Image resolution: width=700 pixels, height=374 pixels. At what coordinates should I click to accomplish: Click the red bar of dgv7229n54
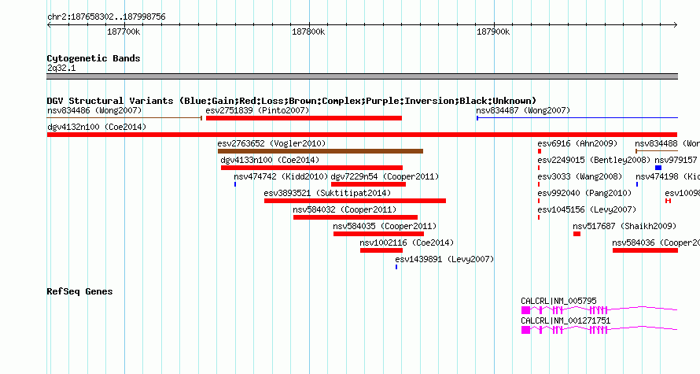[368, 184]
